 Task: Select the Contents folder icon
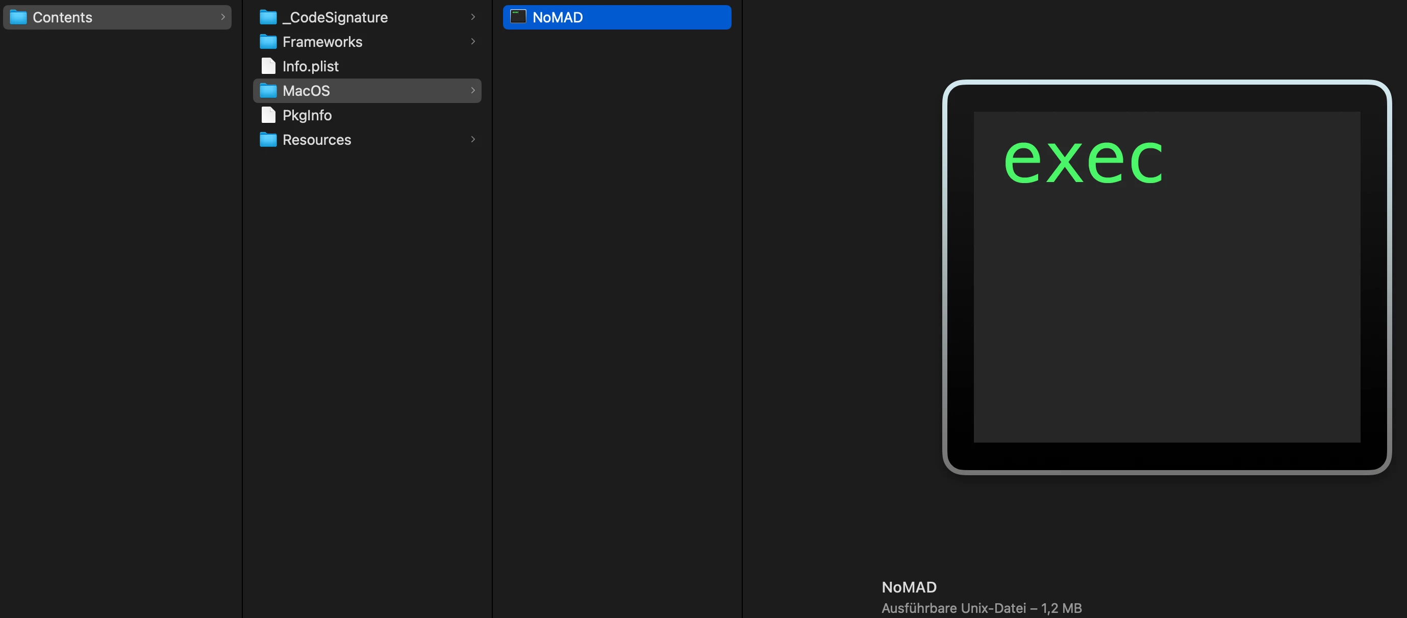pos(18,17)
